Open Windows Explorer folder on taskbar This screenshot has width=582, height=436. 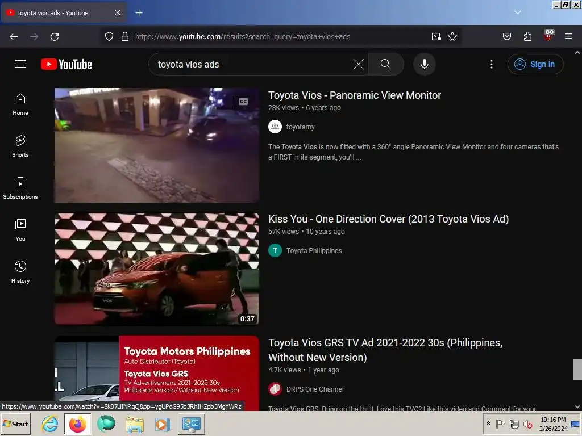click(x=134, y=424)
